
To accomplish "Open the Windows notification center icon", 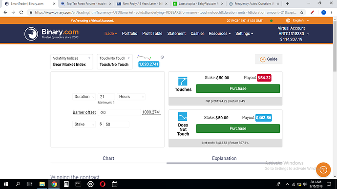I will (329, 184).
